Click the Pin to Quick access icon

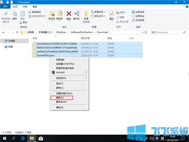pyautogui.click(x=6, y=14)
